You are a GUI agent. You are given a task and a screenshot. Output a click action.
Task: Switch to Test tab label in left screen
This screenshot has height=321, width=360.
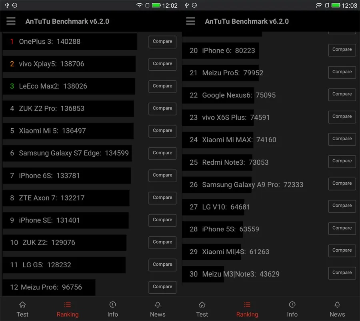pos(22,314)
